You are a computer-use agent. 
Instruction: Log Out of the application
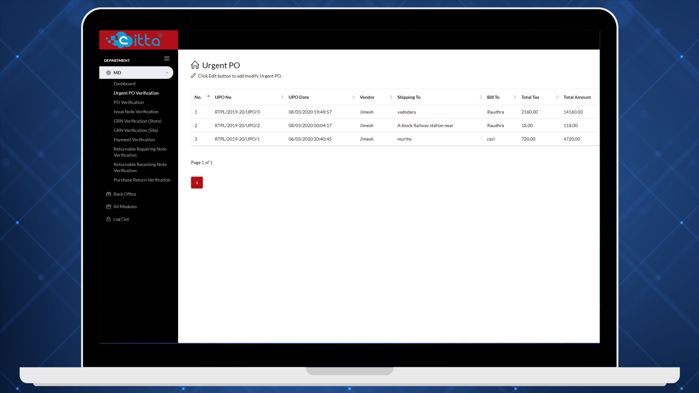(121, 219)
